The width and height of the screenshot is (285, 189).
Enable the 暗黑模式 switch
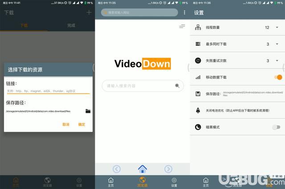pyautogui.click(x=276, y=127)
